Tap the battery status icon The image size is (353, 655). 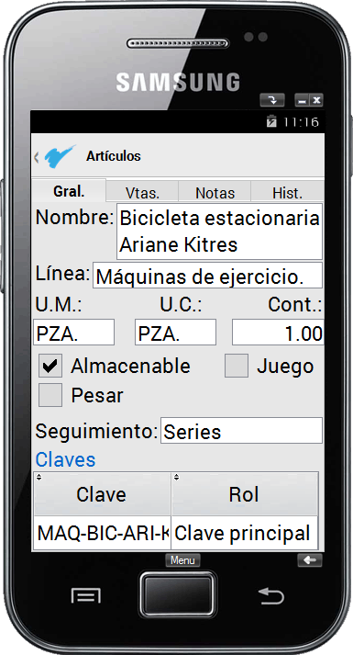(x=271, y=121)
